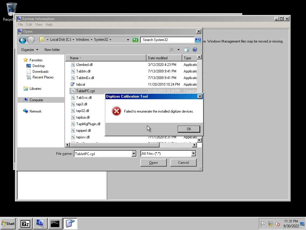Select Network in the navigation pane
Viewport: 306px width, 230px height.
[x=35, y=111]
